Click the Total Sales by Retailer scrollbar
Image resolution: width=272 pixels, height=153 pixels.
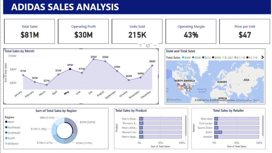[263, 126]
